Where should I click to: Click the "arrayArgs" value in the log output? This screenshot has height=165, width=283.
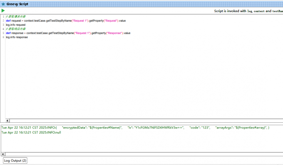(251, 128)
